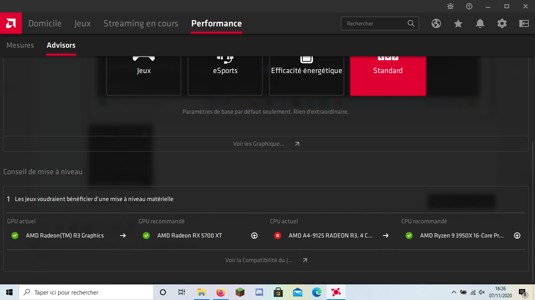Launch Minecraft from taskbar
Screen dimensions: 535x300
(240, 292)
